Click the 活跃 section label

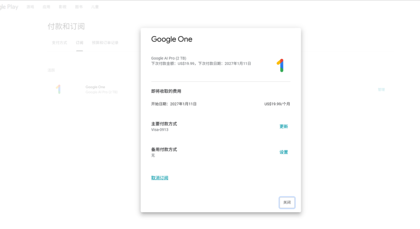point(51,70)
